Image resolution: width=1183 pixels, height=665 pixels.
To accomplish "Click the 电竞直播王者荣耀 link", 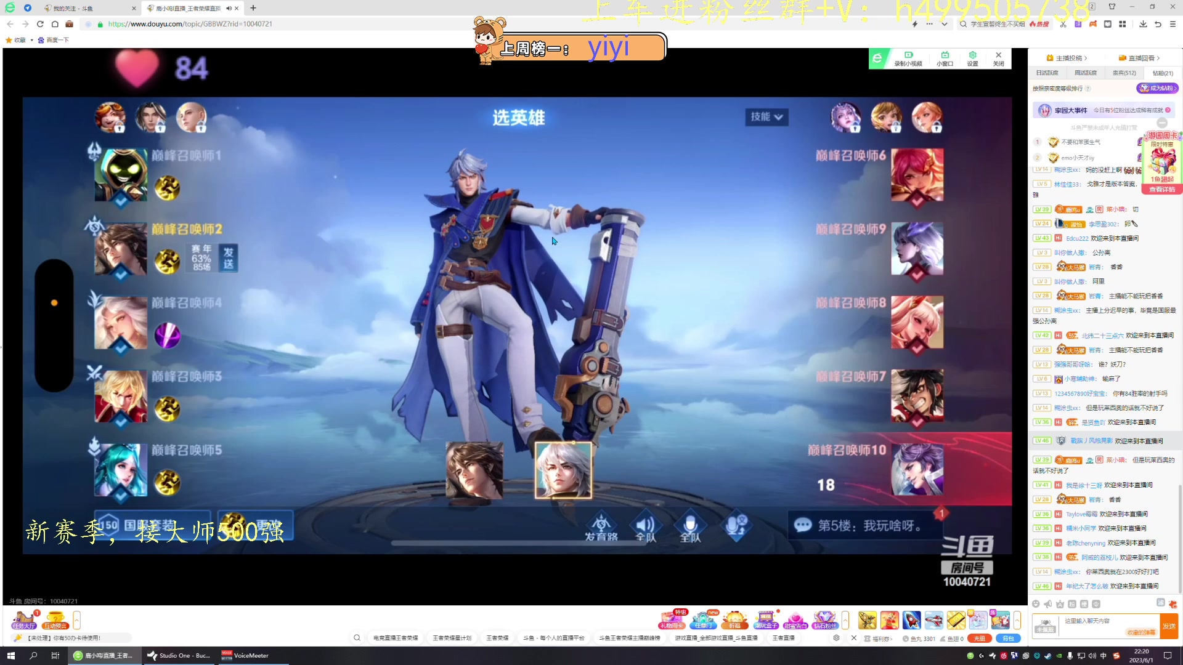I will [x=396, y=638].
